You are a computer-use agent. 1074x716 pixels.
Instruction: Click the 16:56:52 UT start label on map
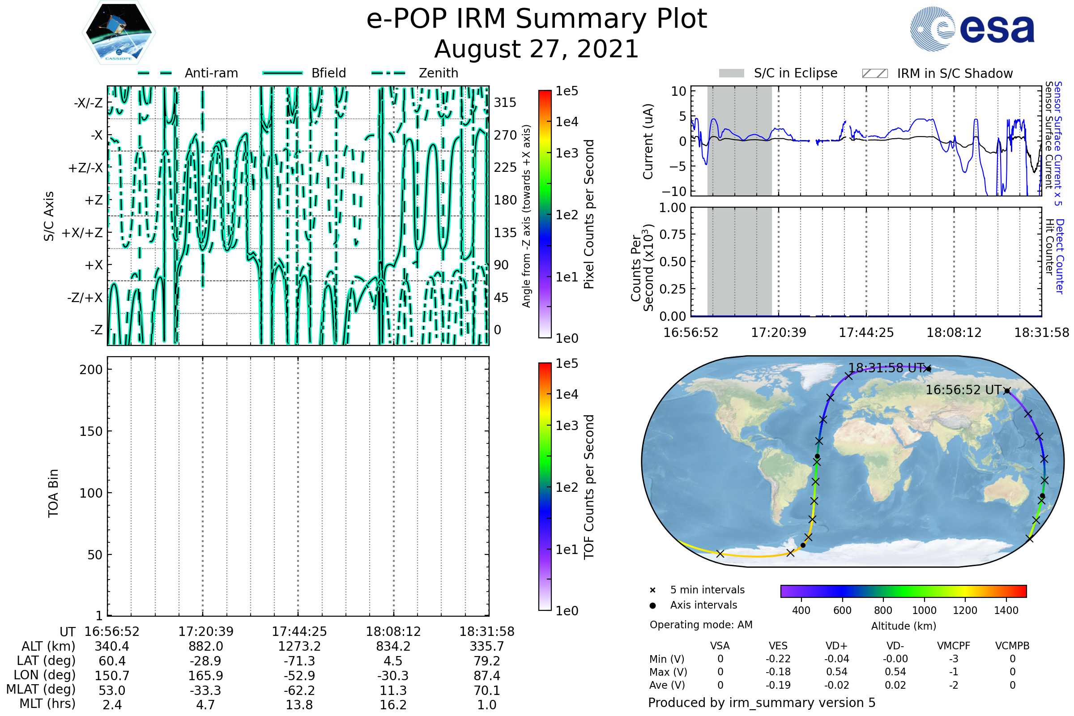pyautogui.click(x=963, y=390)
